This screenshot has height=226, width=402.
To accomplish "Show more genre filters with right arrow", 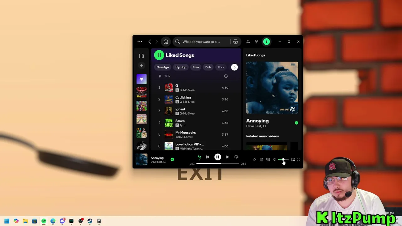I will [x=234, y=67].
